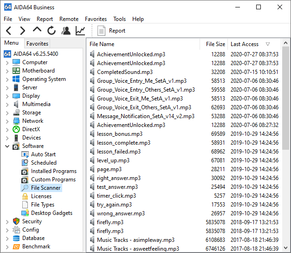291x253 pixels.
Task: Go up a level with the up arrow icon
Action: 37,30
